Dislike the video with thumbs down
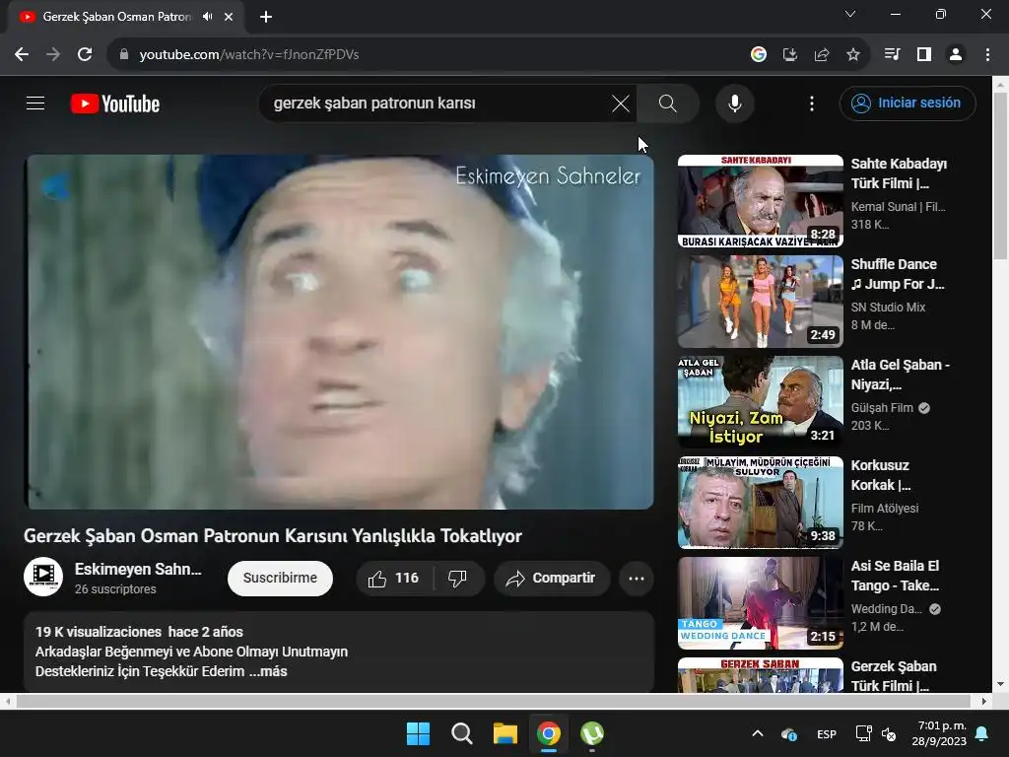The height and width of the screenshot is (757, 1009). (457, 578)
